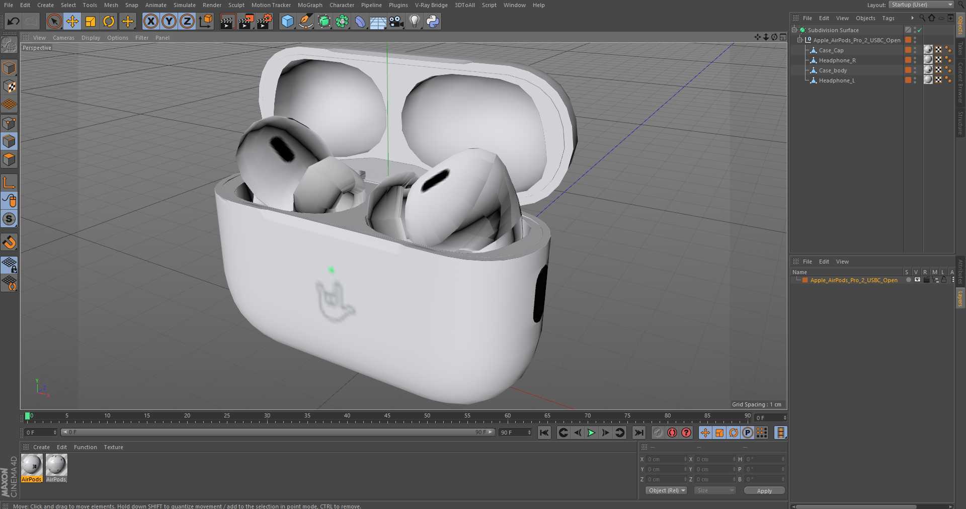Add a Subdivision Surface generator
966x509 pixels.
point(324,21)
